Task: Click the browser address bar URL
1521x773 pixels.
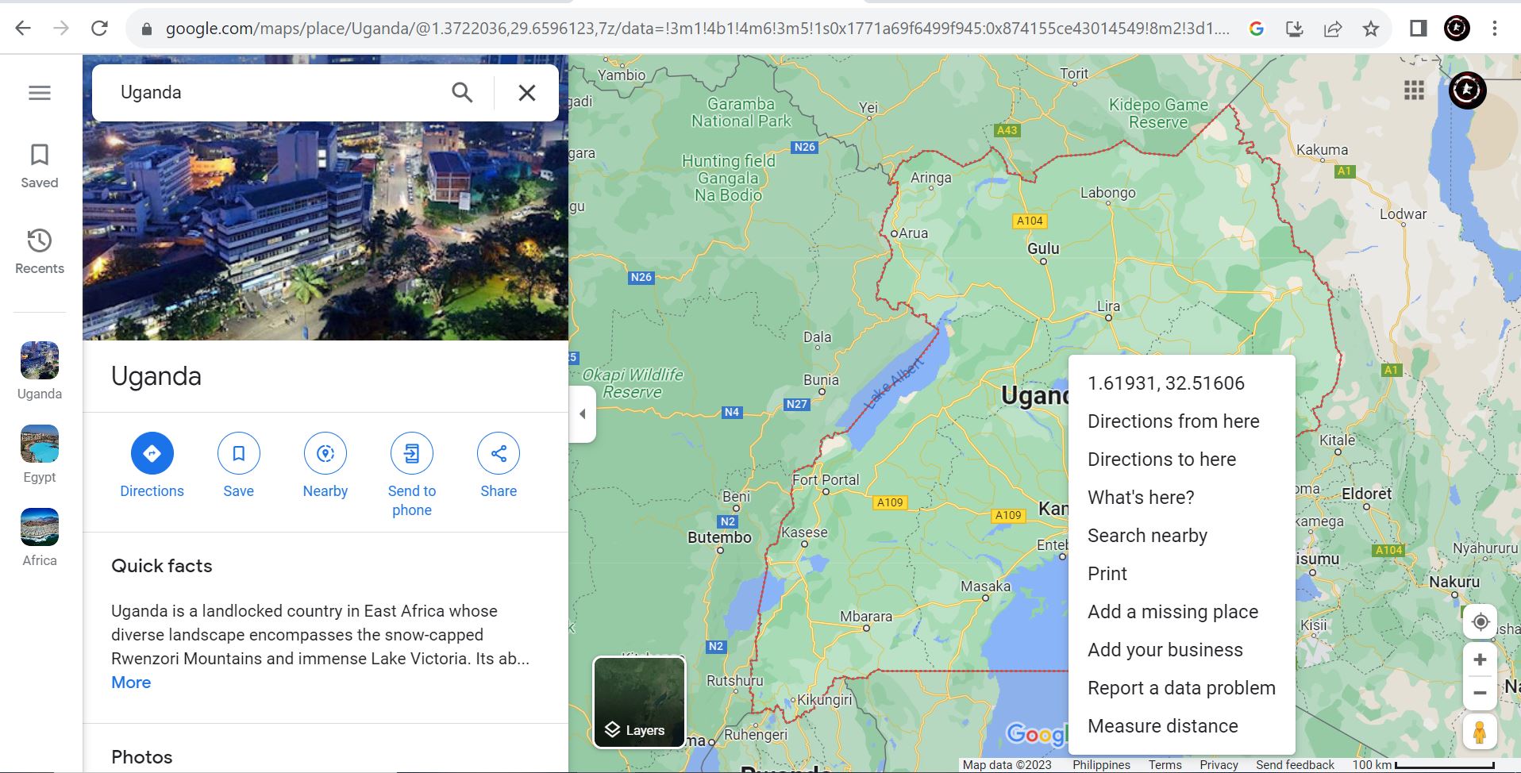Action: [x=697, y=29]
